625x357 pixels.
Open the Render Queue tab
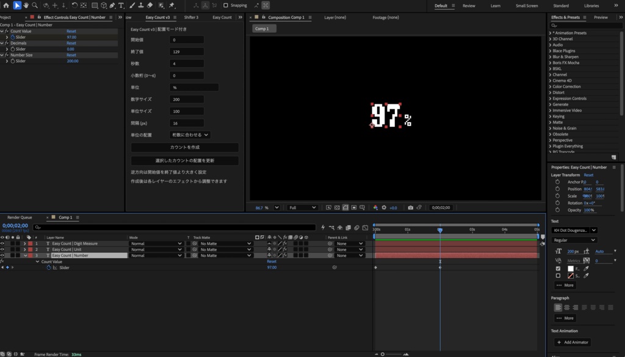tap(20, 217)
